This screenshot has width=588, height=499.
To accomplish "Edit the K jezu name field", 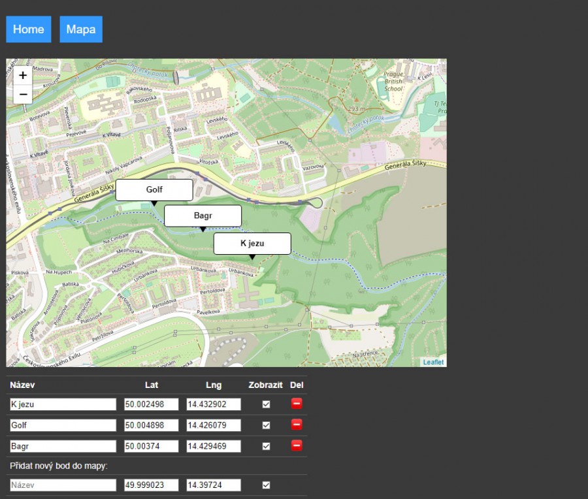I will pyautogui.click(x=63, y=404).
